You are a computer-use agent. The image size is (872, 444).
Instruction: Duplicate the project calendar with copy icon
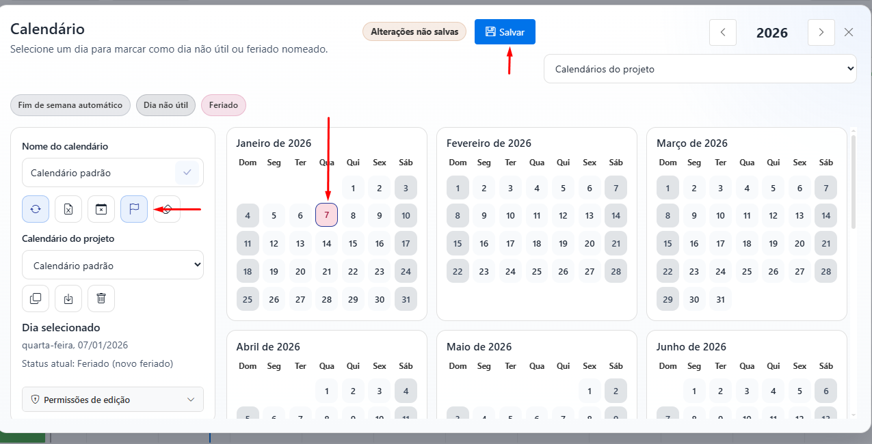(36, 299)
